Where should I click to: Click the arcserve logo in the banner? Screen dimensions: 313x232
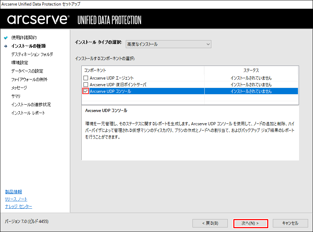[x=38, y=19]
